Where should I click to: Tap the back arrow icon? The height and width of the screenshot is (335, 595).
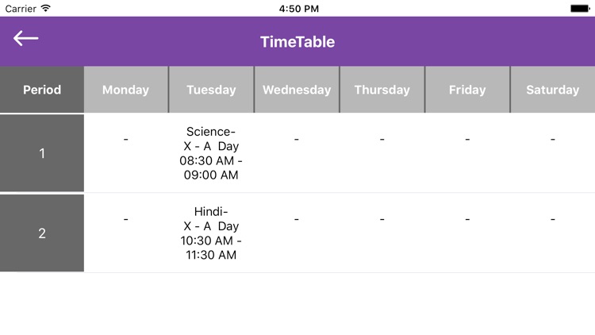click(25, 38)
